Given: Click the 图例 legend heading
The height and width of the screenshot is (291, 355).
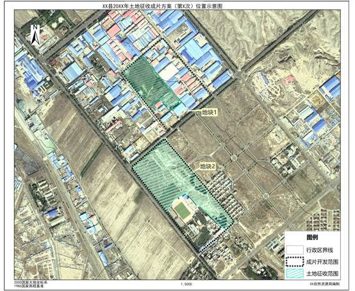Looking at the screenshot, I should point(312,237).
